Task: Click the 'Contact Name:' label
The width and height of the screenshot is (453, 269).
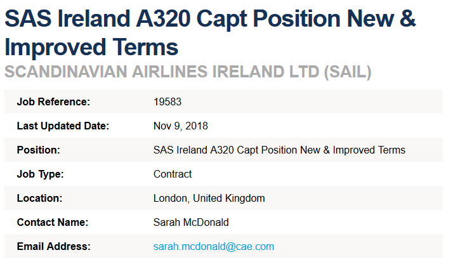Action: click(52, 222)
